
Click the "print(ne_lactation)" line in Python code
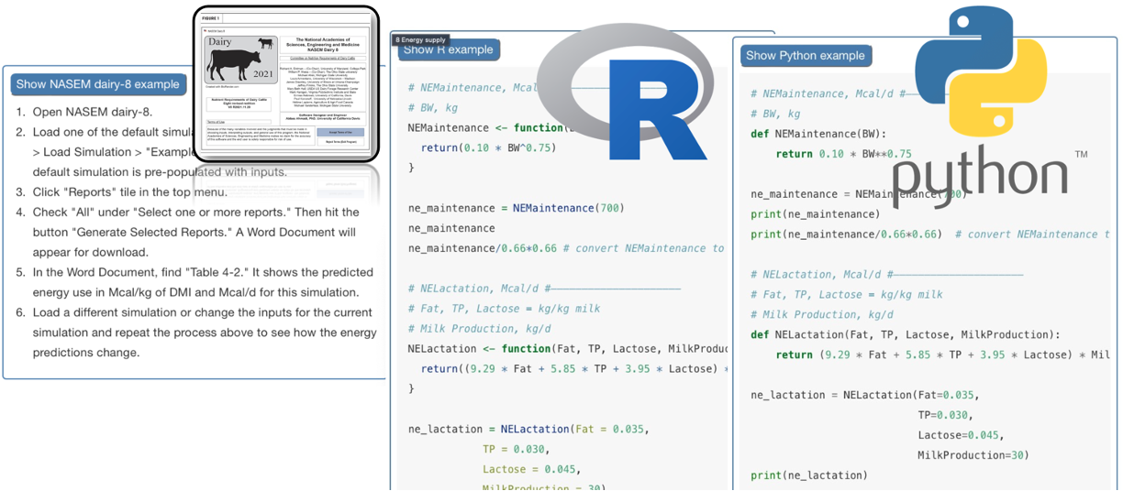807,475
